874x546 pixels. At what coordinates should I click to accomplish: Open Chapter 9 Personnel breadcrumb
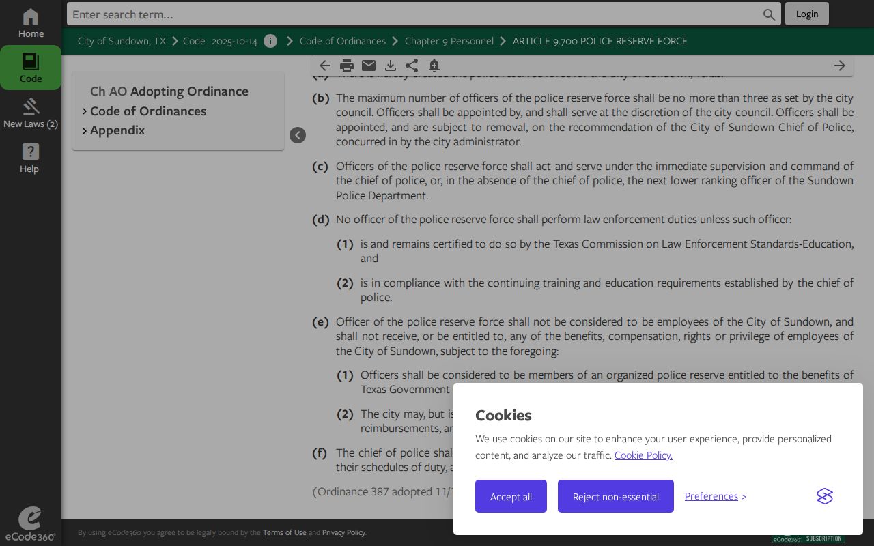pos(449,41)
